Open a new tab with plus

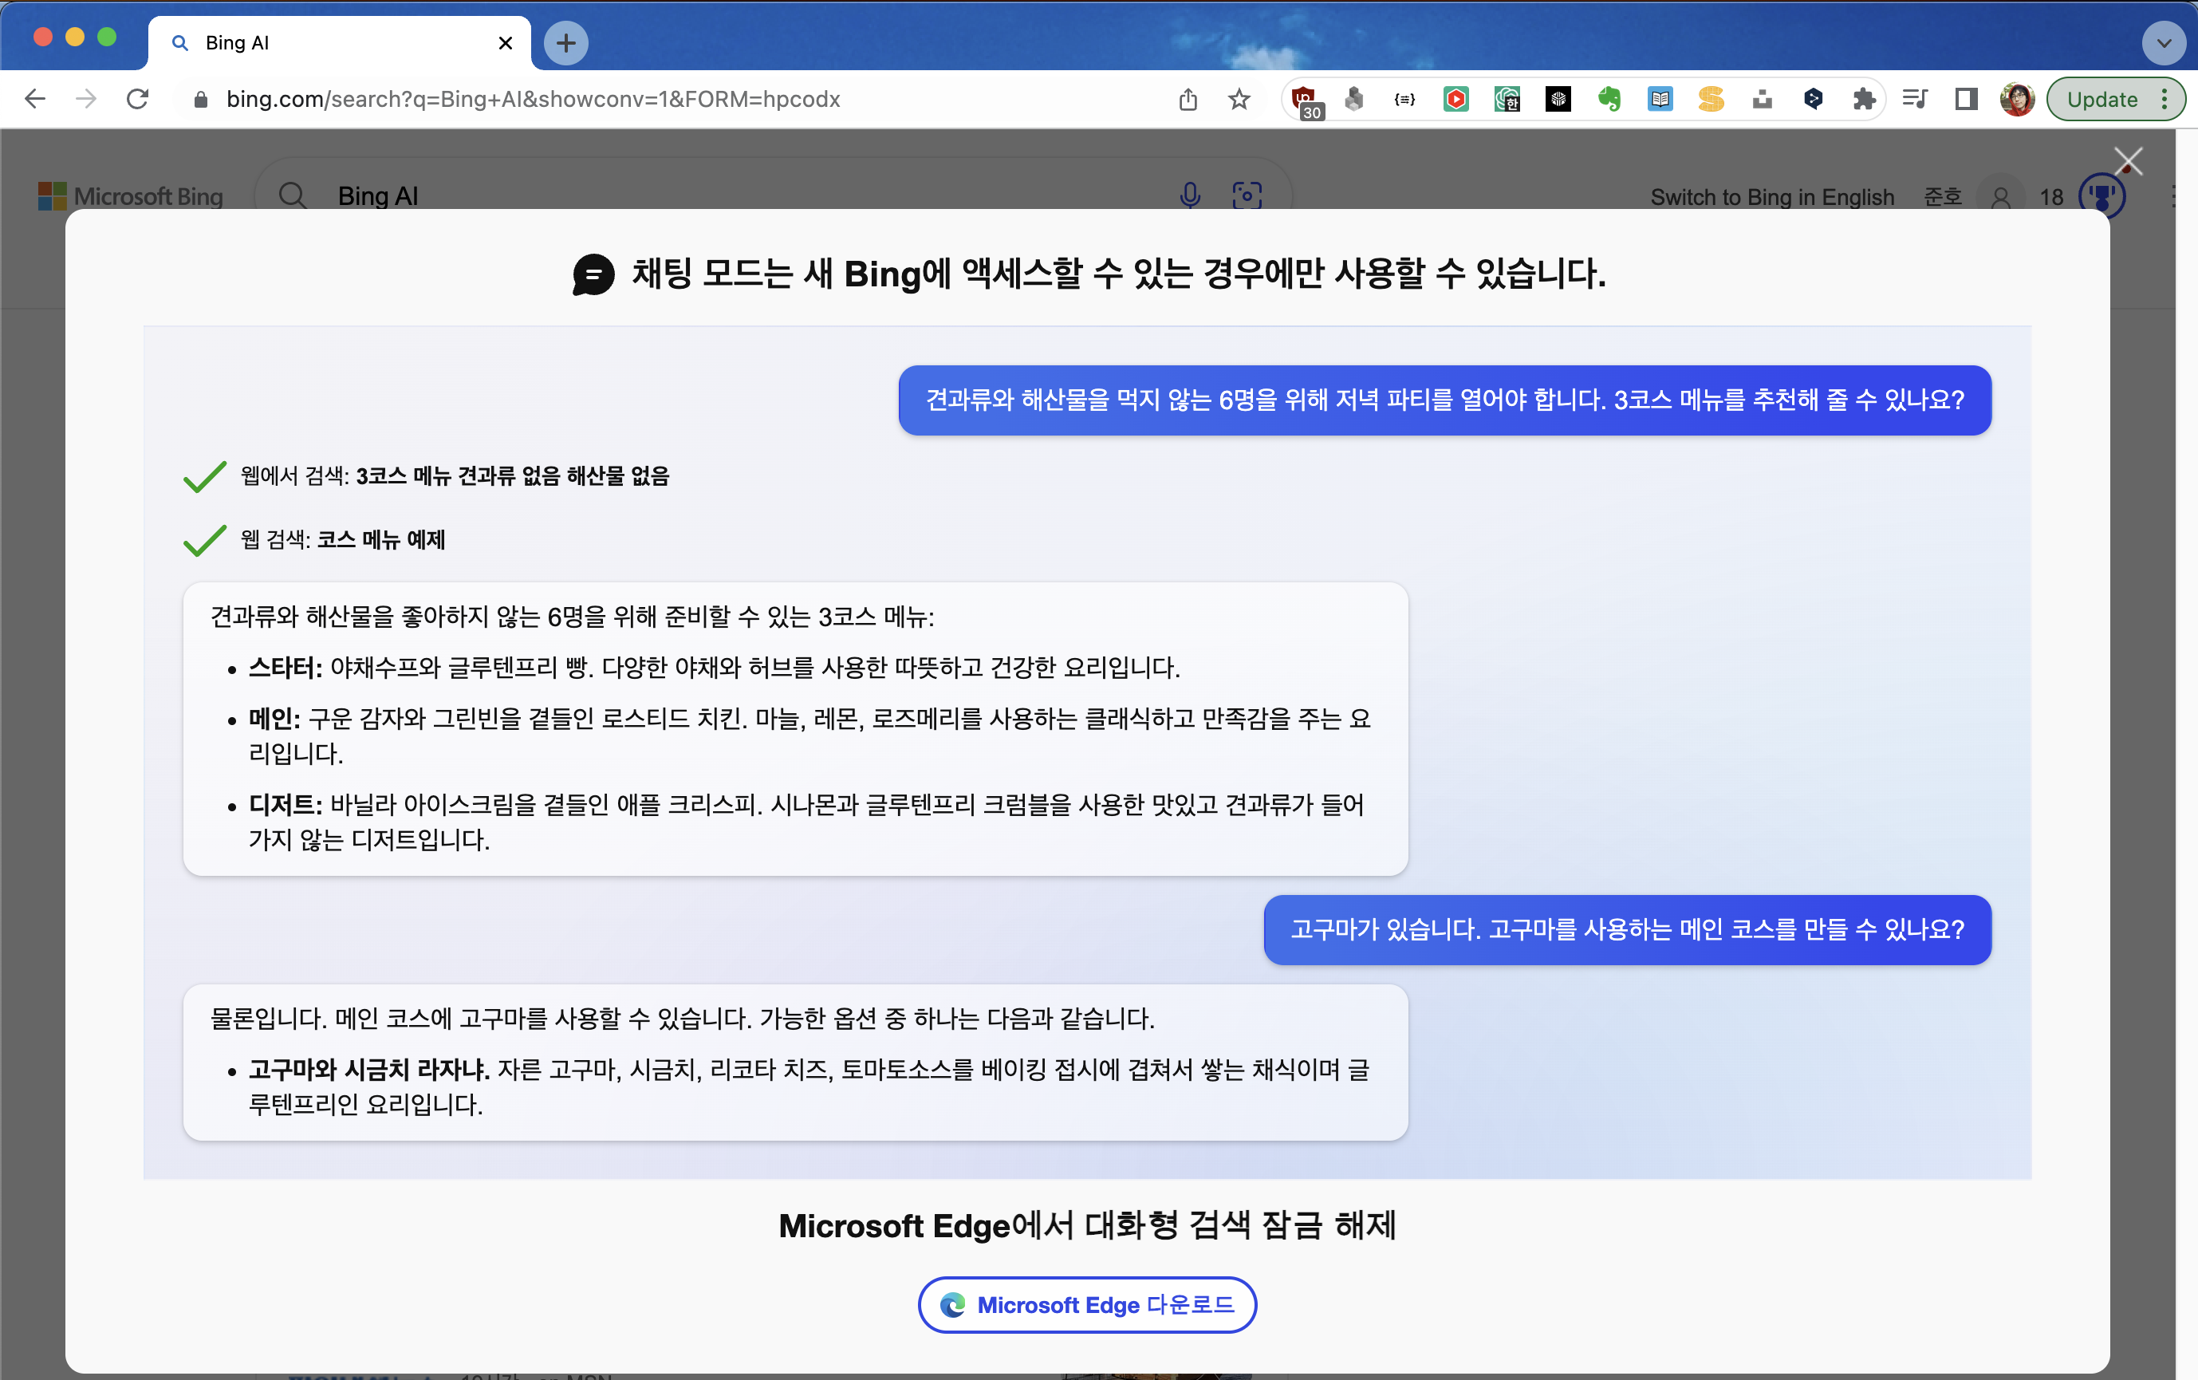click(565, 43)
